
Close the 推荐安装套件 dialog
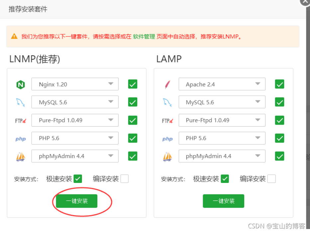(x=305, y=2)
